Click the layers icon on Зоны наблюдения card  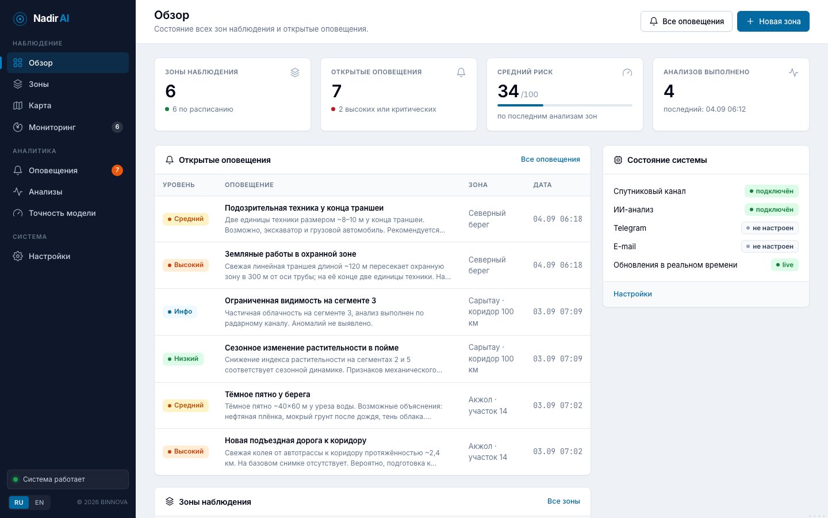click(295, 73)
